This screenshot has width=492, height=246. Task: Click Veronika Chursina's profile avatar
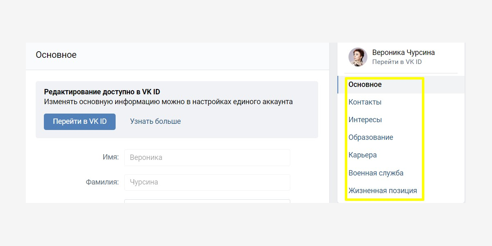pos(358,57)
